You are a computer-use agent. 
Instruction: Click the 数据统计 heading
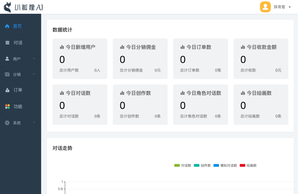[62, 30]
